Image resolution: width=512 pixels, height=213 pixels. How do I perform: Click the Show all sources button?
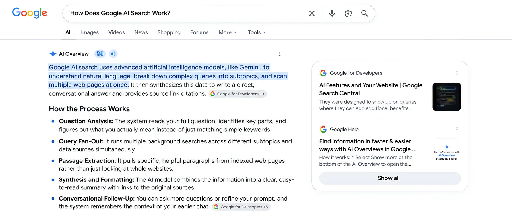click(390, 178)
